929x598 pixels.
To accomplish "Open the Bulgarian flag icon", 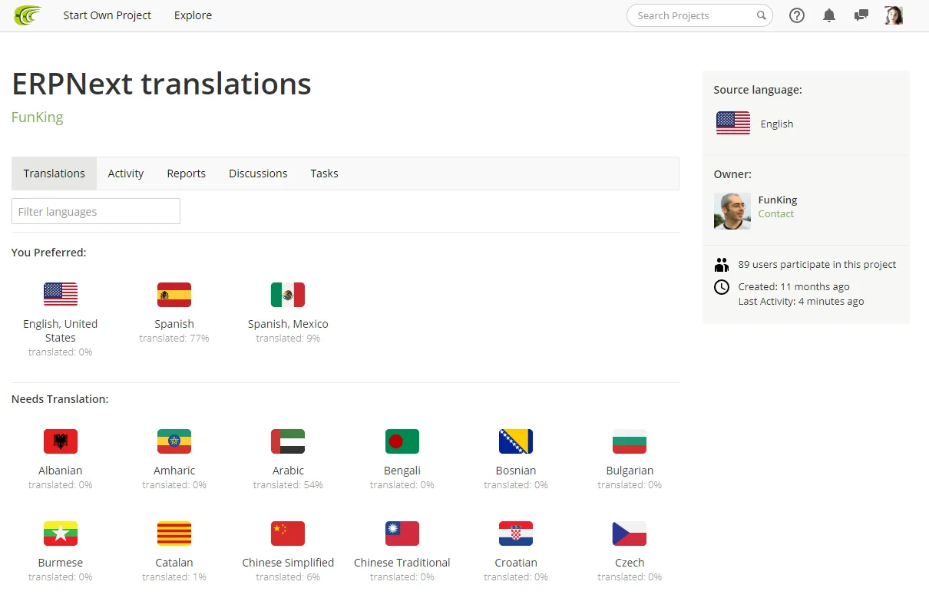I will [x=630, y=441].
